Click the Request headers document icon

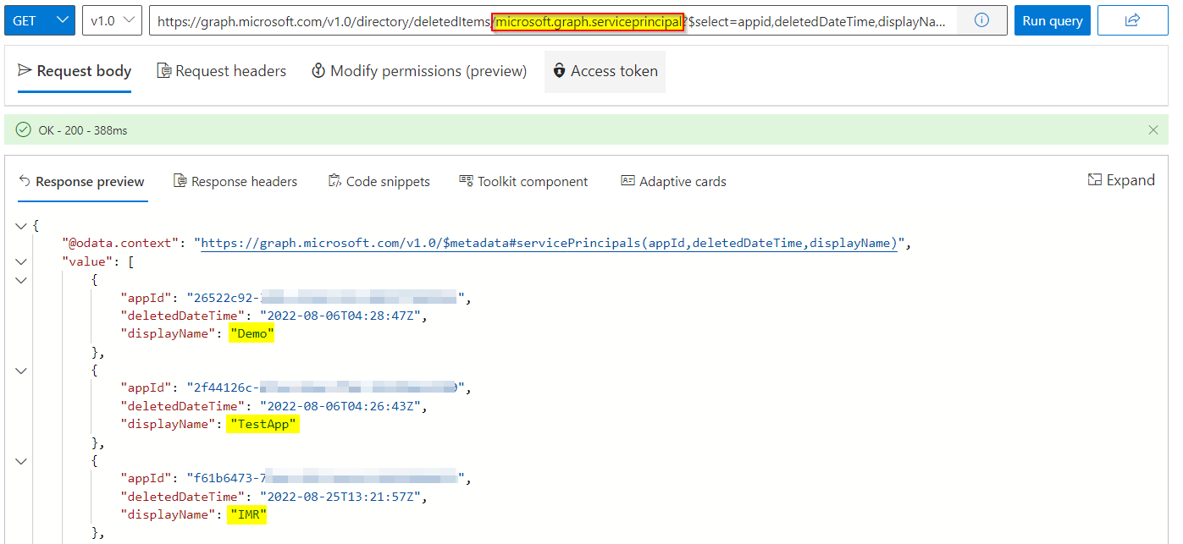pos(164,71)
